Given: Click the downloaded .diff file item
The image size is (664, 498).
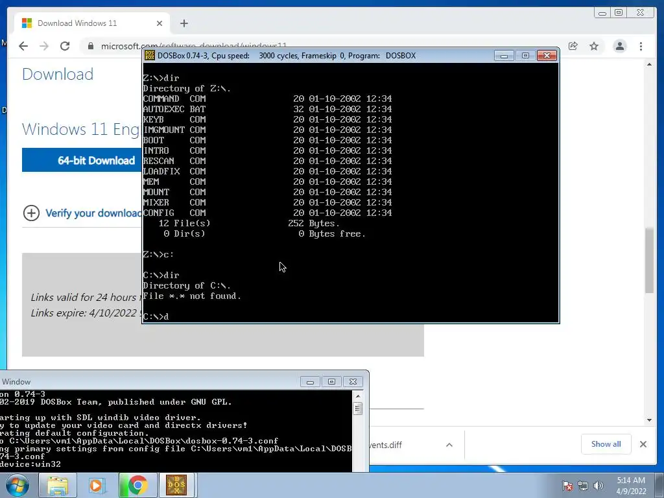Looking at the screenshot, I should 385,445.
